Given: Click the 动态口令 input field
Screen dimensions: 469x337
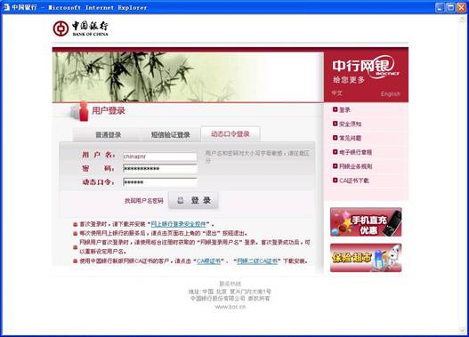Looking at the screenshot, I should pos(160,182).
